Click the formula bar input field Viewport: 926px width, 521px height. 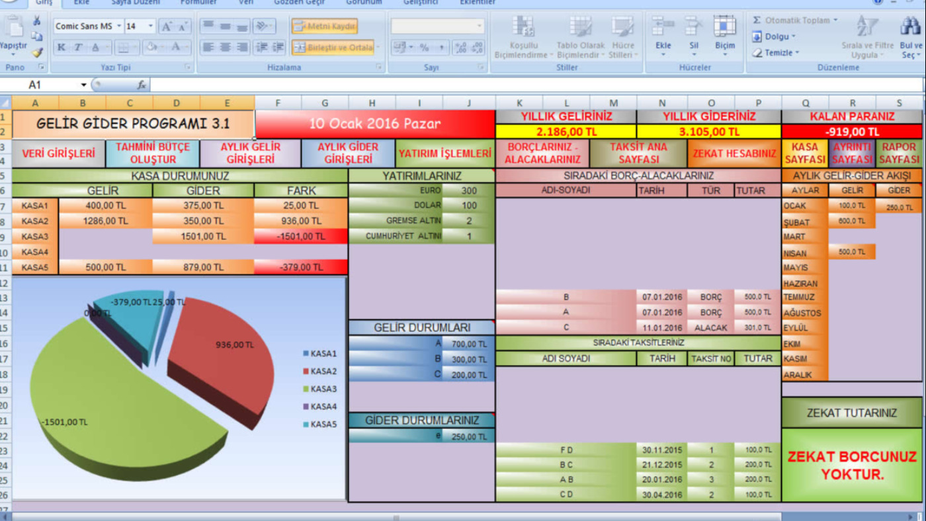(x=537, y=85)
